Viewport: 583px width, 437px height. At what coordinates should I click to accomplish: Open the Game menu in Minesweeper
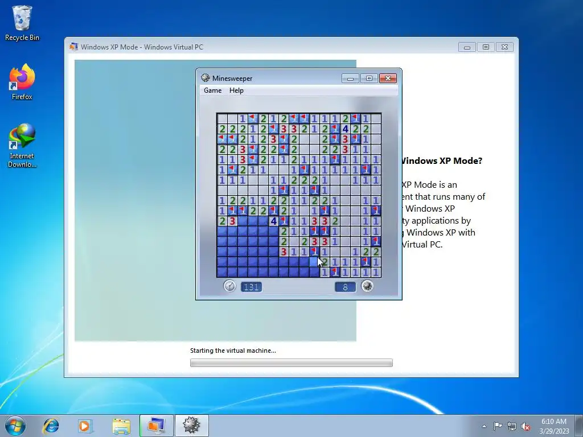click(213, 90)
